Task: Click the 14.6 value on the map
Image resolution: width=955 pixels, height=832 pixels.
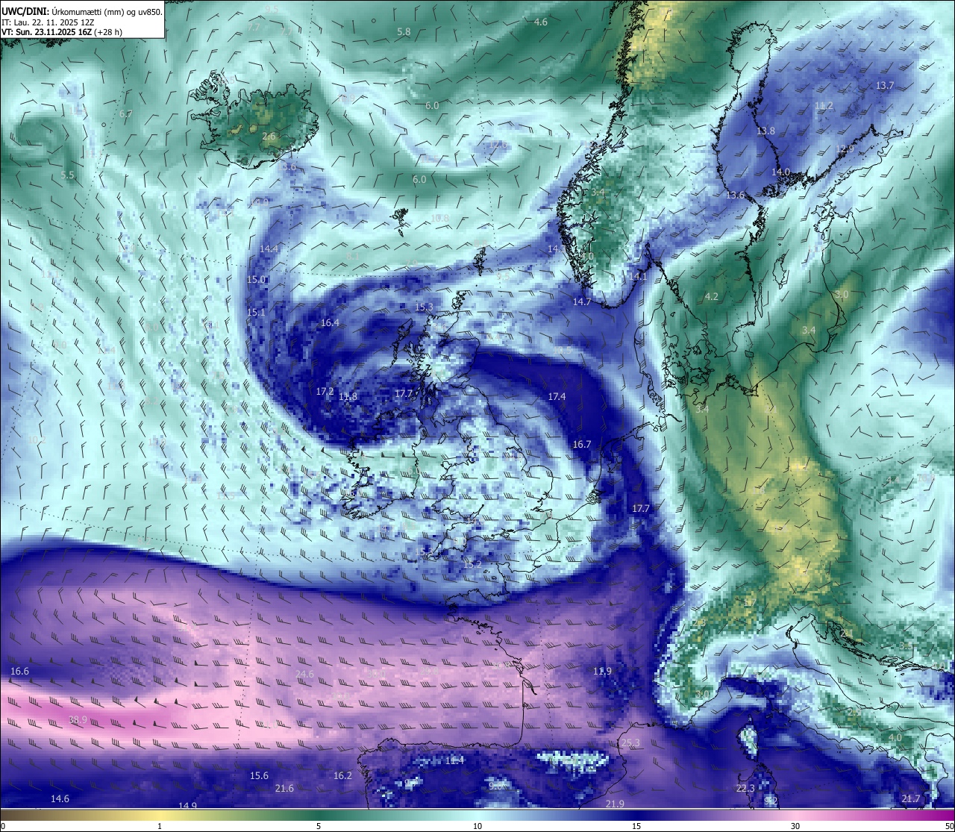Action: [60, 799]
